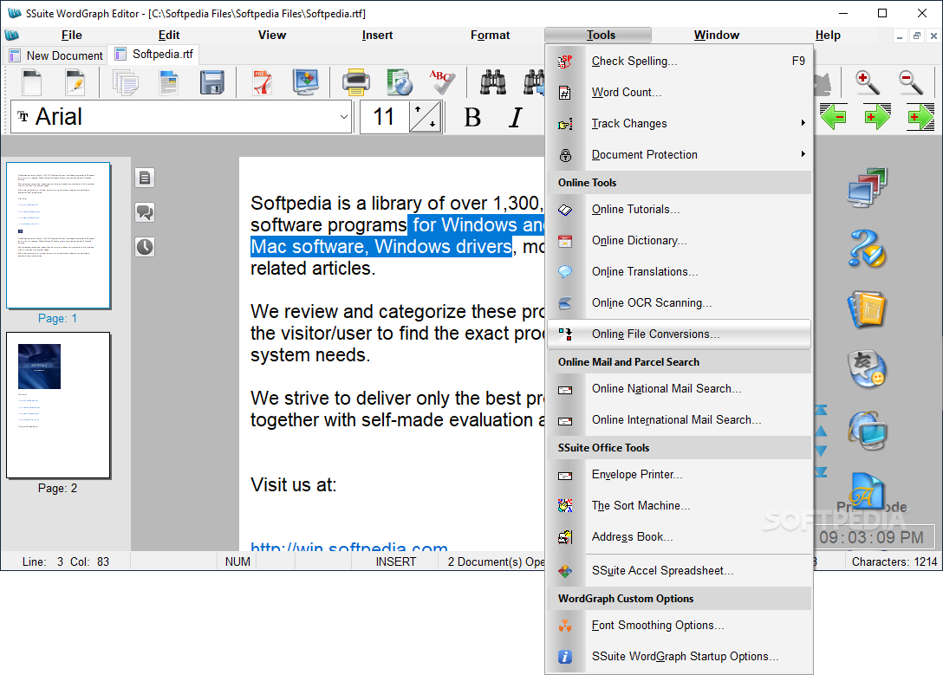Viewport: 943px width, 675px height.
Task: Expand the Track Changes submenu
Action: 679,123
